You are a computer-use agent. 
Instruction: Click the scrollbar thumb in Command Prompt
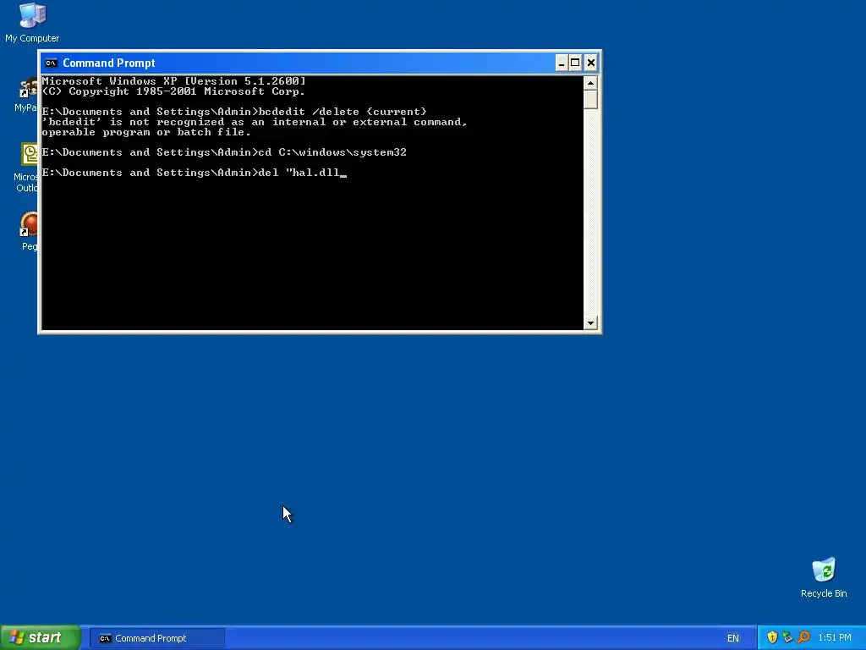click(590, 100)
